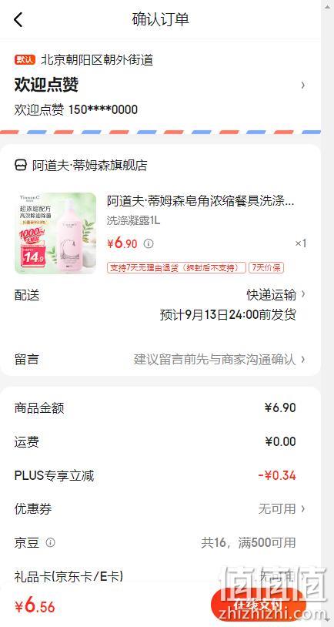Click the store icon beside 阿道夫·蒂姆森旗舰店
Screen dimensions: 334x627
click(21, 165)
